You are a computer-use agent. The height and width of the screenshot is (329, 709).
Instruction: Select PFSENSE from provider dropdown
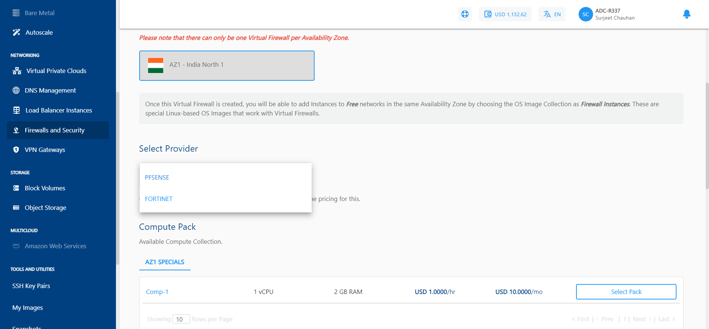(157, 177)
